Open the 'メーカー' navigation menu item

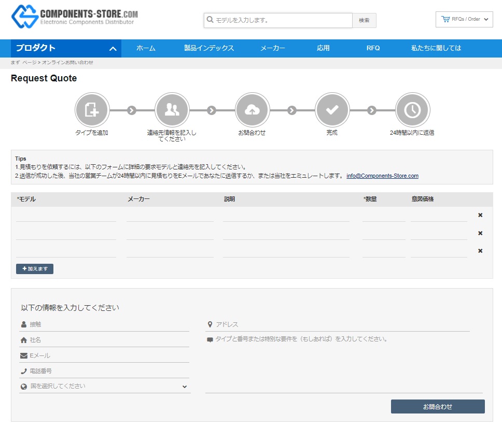click(x=273, y=48)
